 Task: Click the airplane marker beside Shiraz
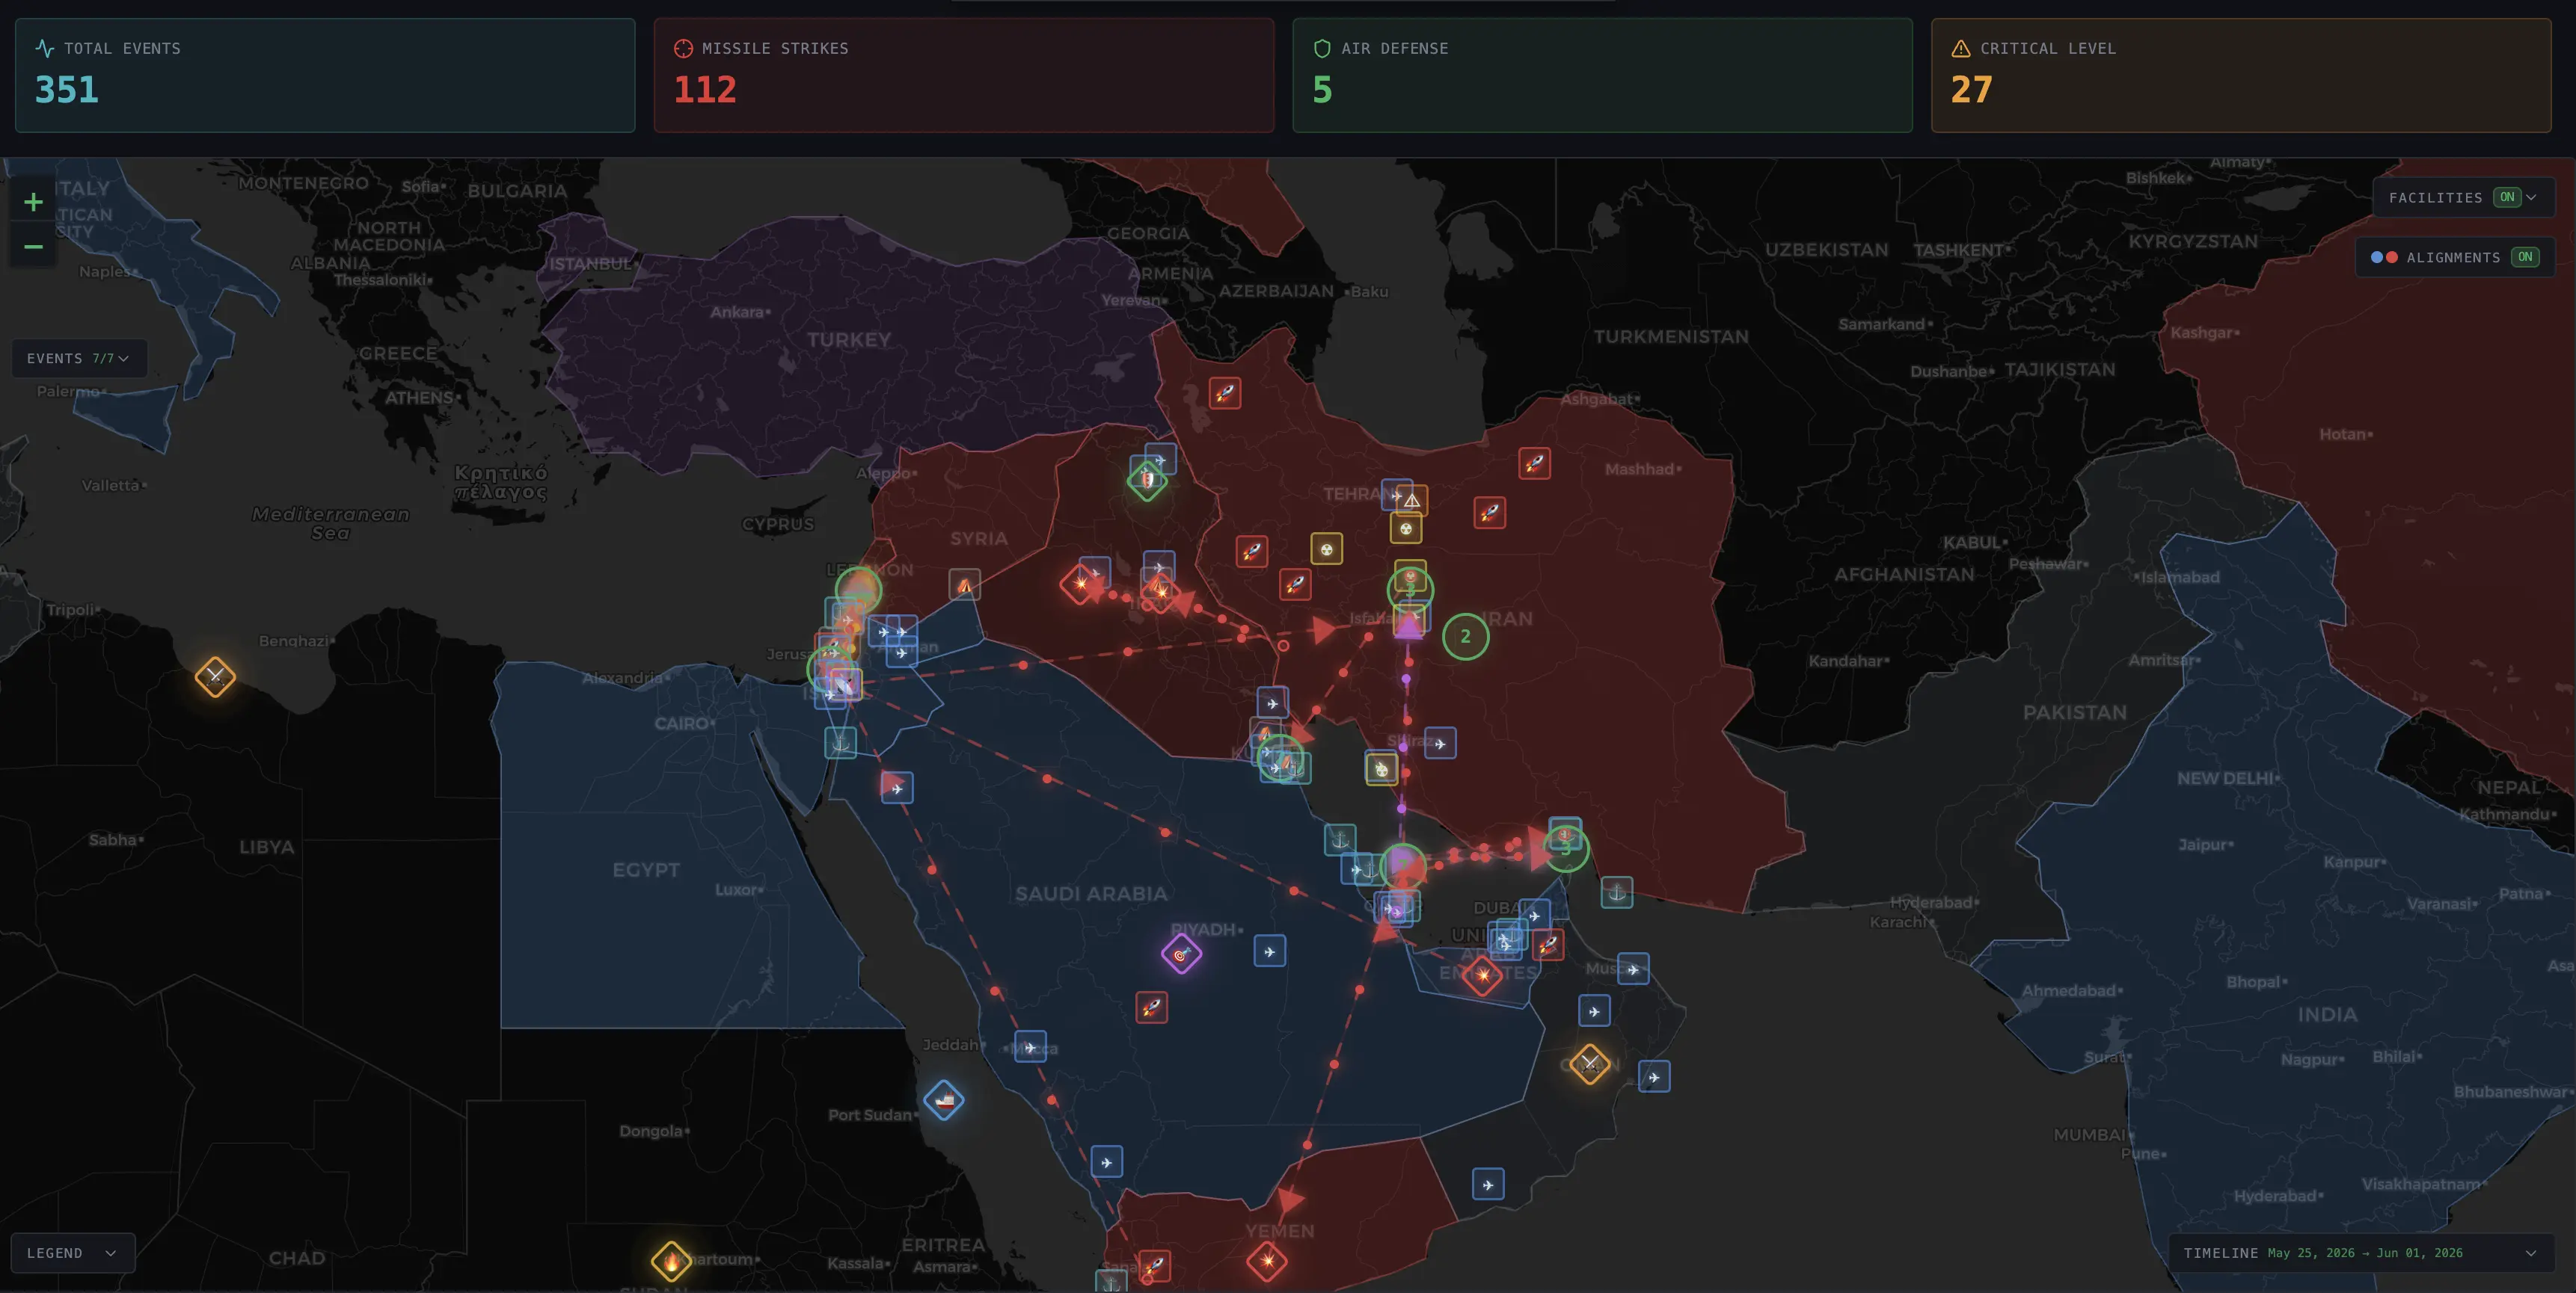1440,744
